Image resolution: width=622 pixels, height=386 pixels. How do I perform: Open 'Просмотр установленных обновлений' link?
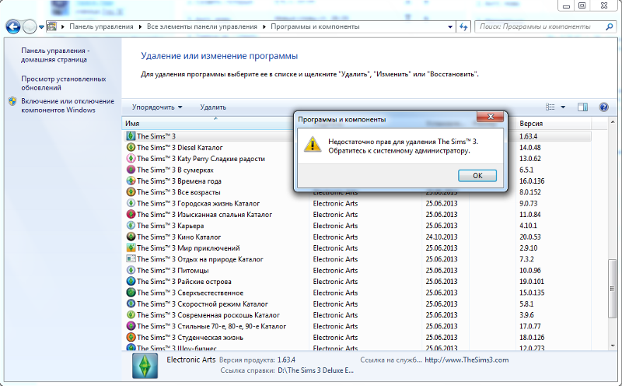[x=64, y=83]
